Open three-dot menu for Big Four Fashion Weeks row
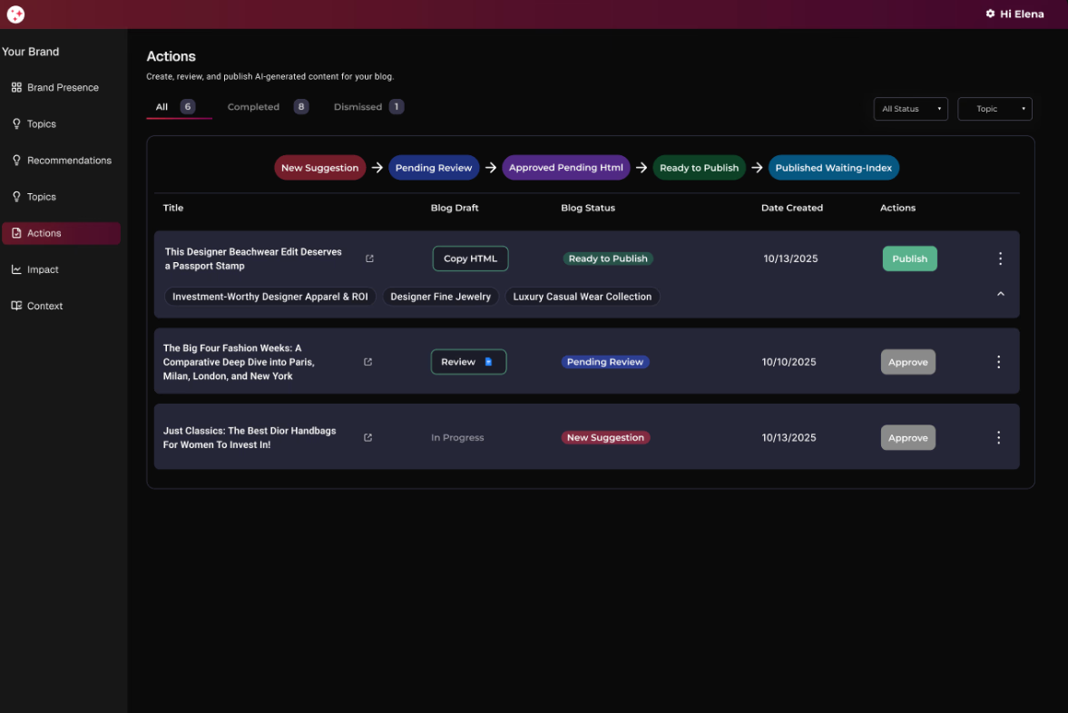The image size is (1068, 713). [x=998, y=362]
